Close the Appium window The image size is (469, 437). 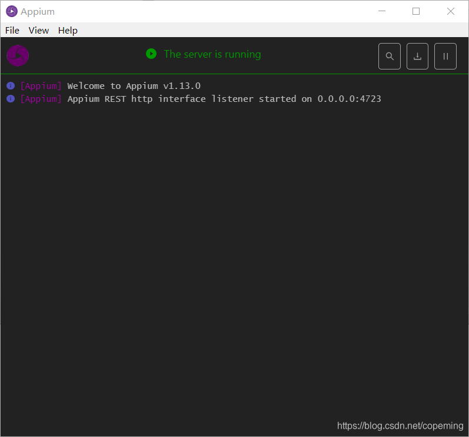tap(450, 11)
